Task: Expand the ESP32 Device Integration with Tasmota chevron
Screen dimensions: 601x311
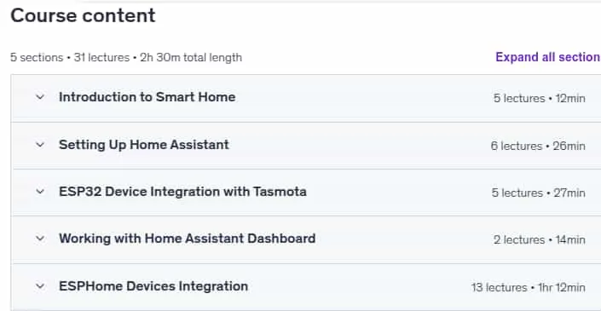Action: 40,192
